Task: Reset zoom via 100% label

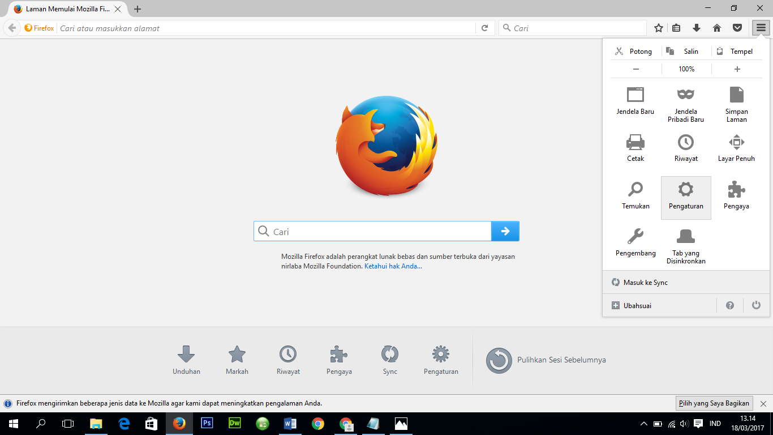Action: tap(686, 69)
